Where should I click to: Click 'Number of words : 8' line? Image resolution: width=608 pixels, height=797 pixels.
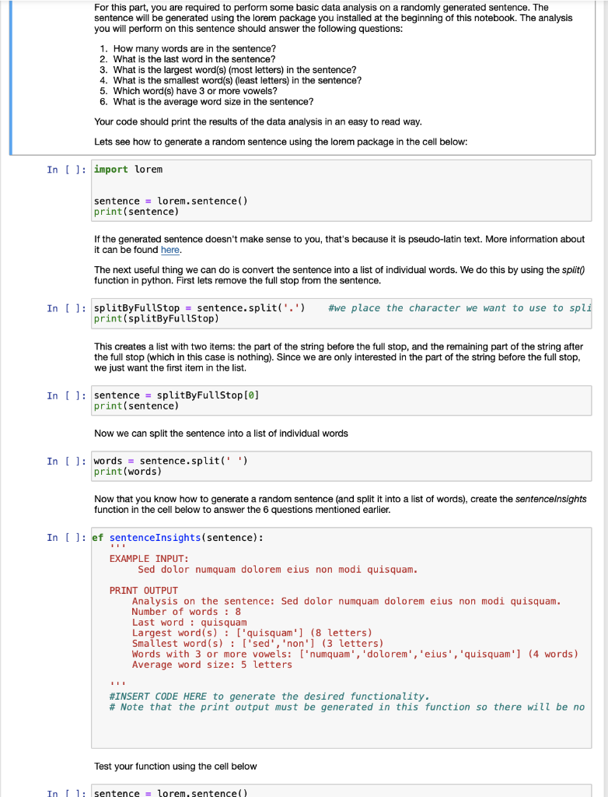tap(187, 612)
